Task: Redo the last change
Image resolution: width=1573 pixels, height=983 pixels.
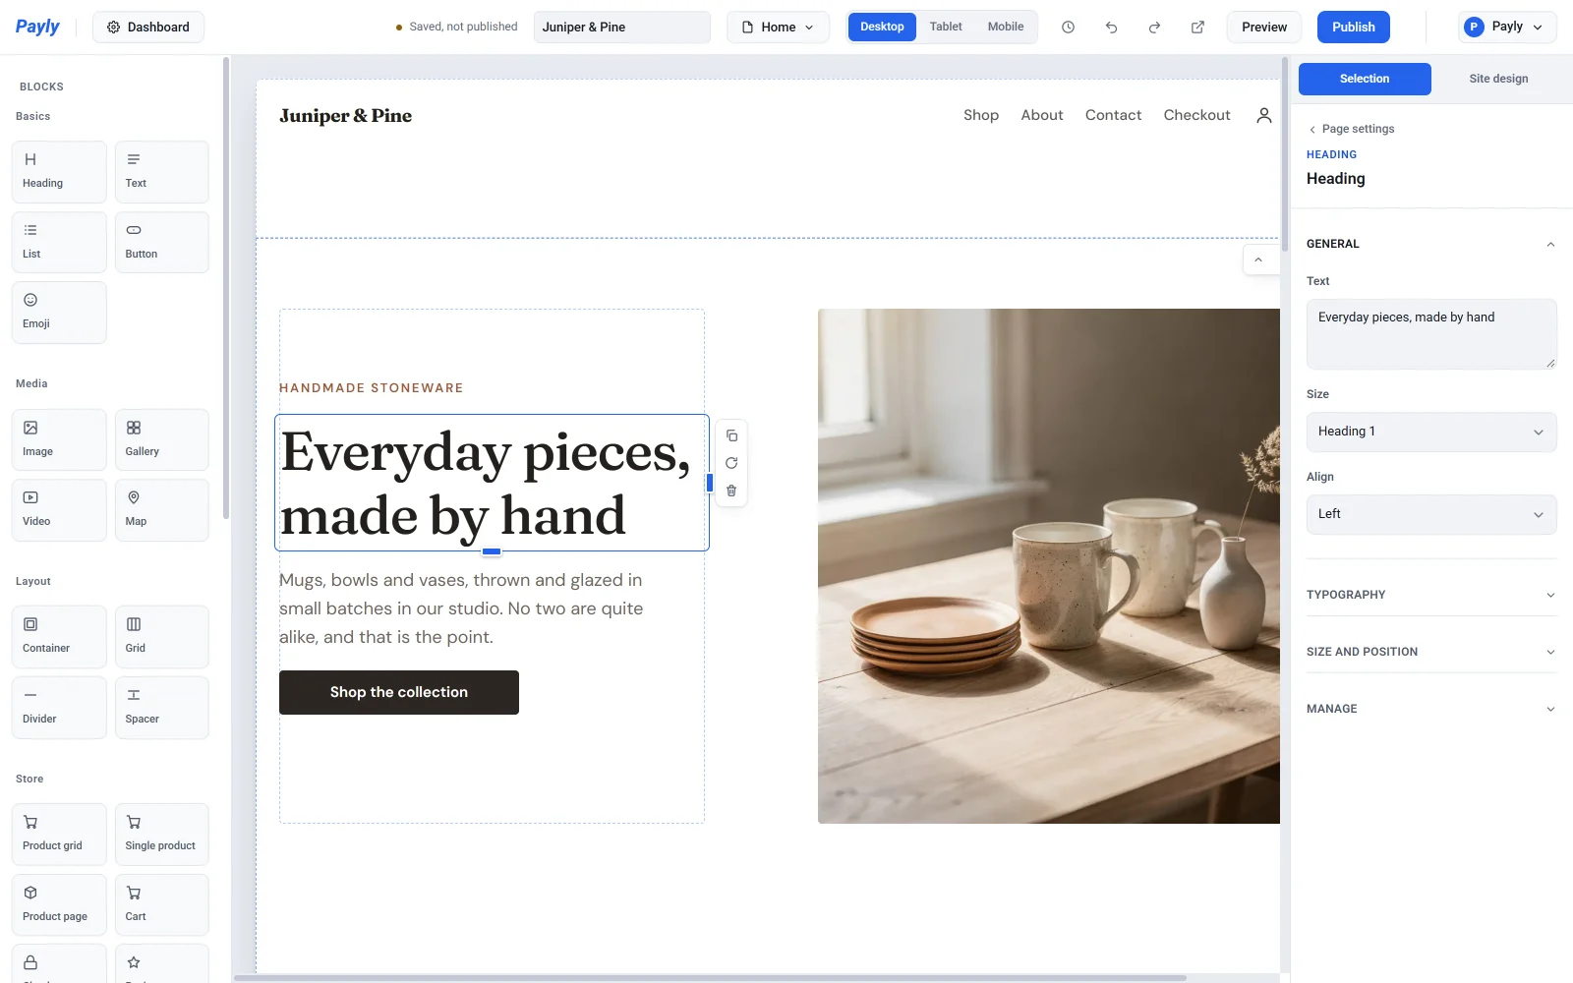Action: [1154, 28]
